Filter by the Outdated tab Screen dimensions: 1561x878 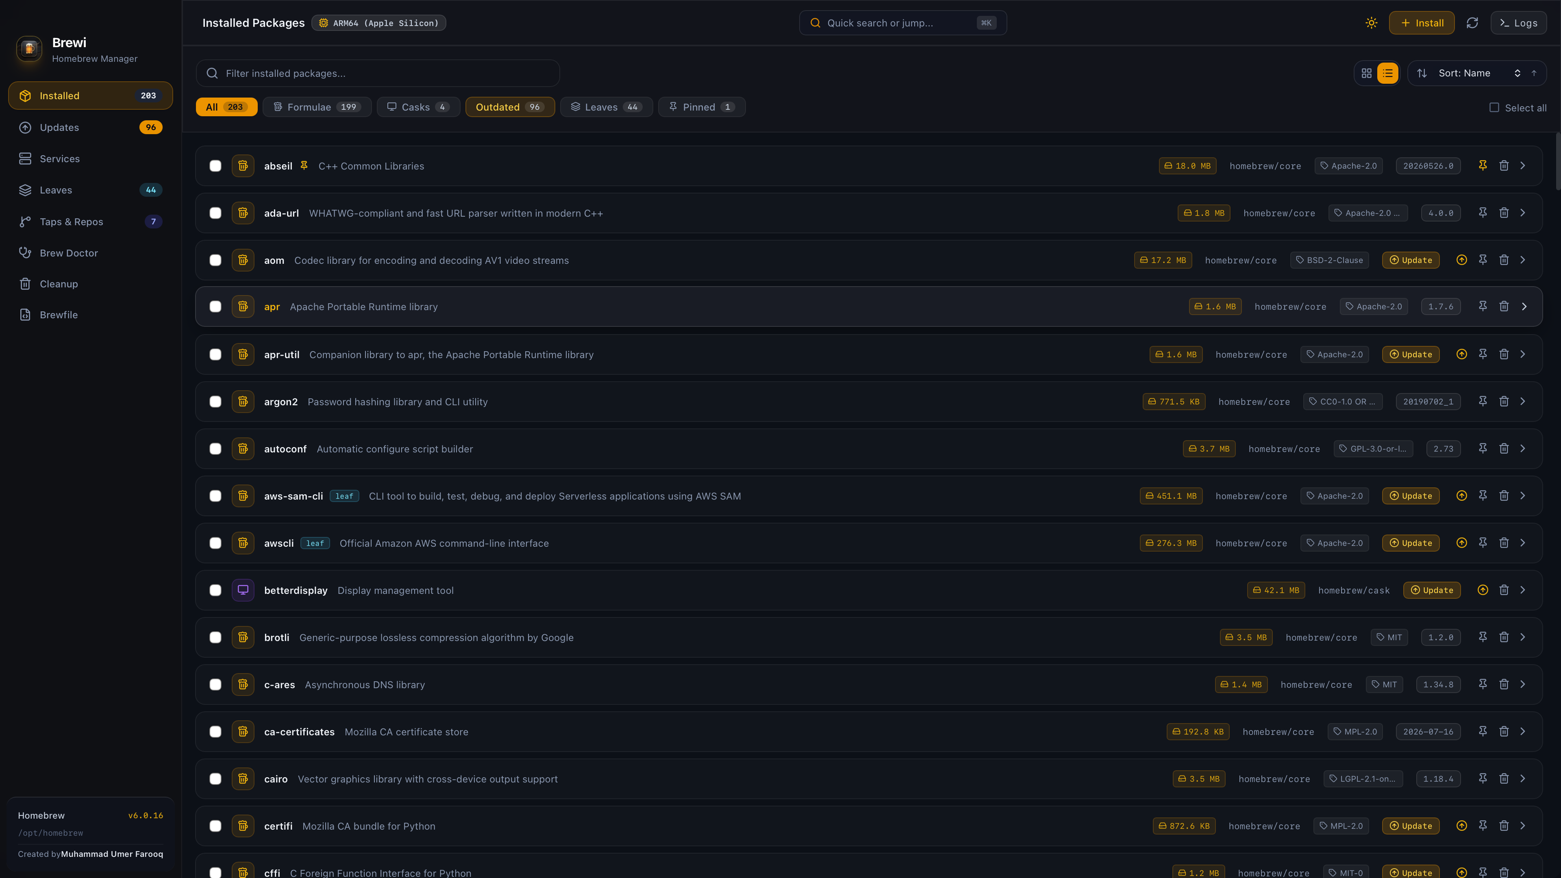(x=510, y=107)
